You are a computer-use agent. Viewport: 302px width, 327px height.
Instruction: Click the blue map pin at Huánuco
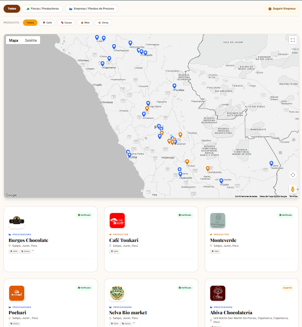point(144,114)
